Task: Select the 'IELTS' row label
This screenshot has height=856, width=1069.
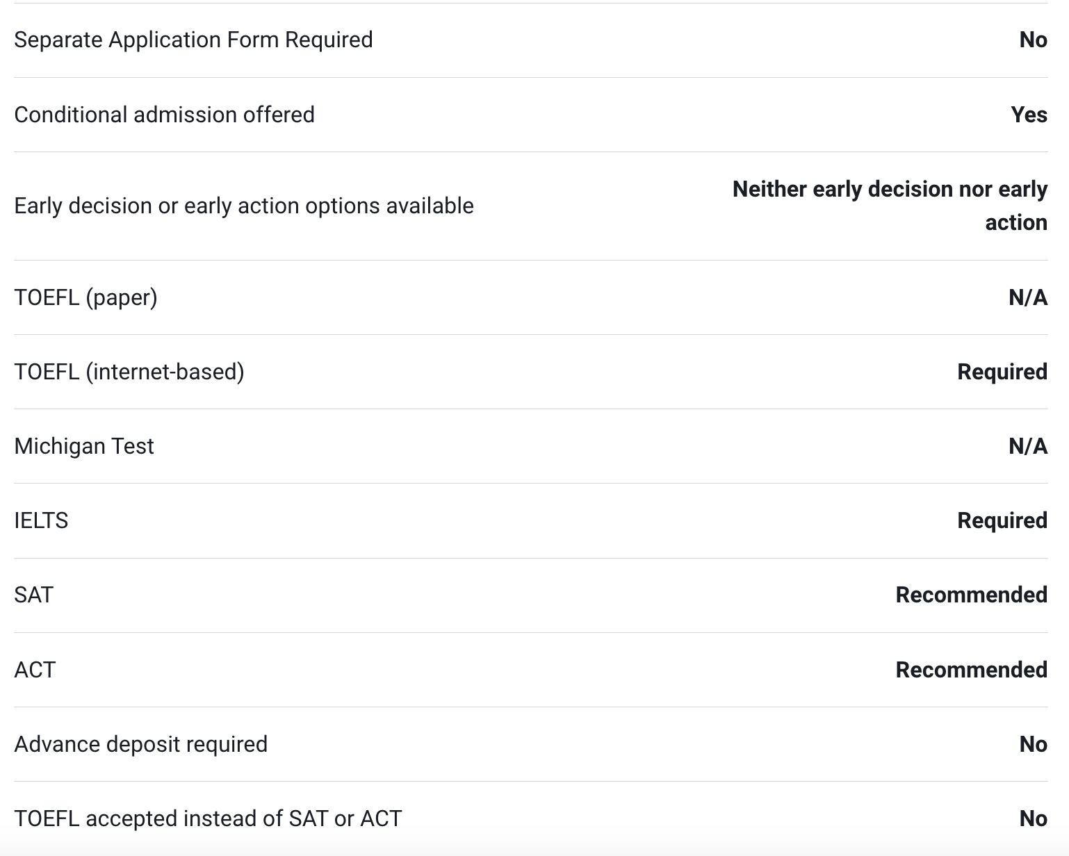Action: 41,520
